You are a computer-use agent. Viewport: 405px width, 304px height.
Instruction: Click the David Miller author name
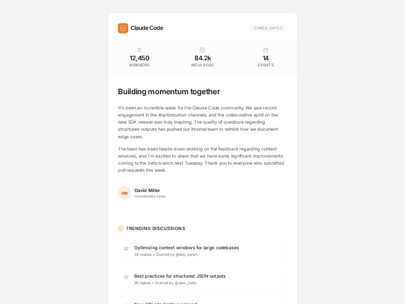[x=147, y=191]
